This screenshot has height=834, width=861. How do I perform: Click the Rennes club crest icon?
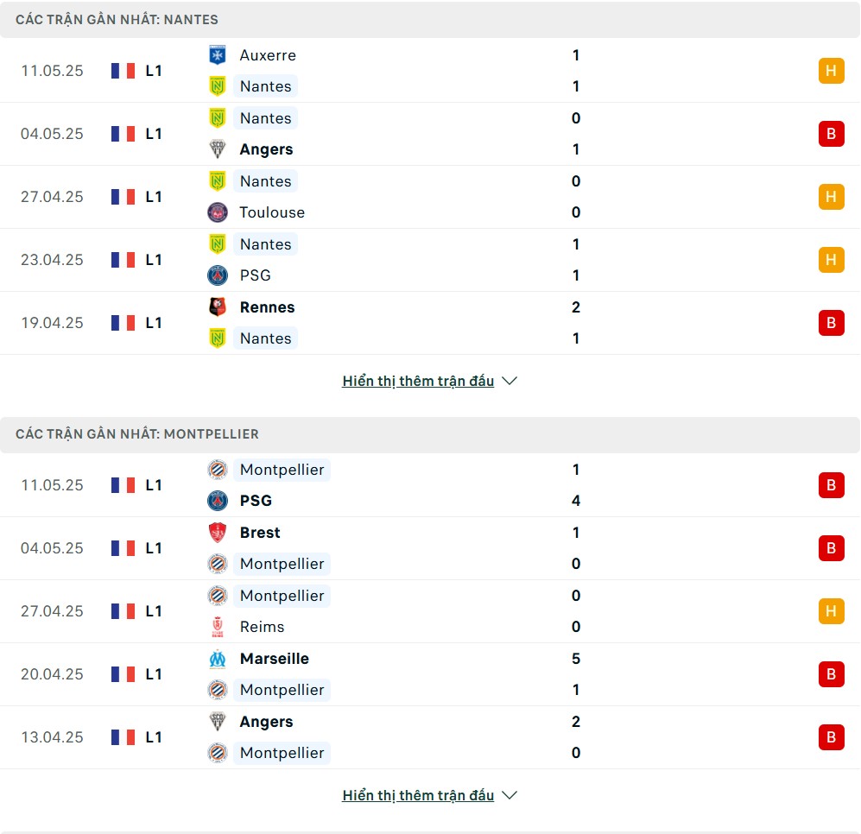coord(218,306)
